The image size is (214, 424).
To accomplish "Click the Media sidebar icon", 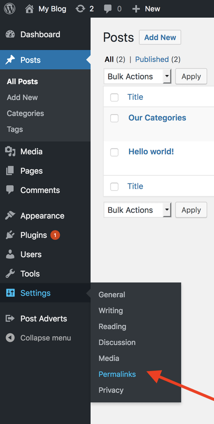I will 10,152.
